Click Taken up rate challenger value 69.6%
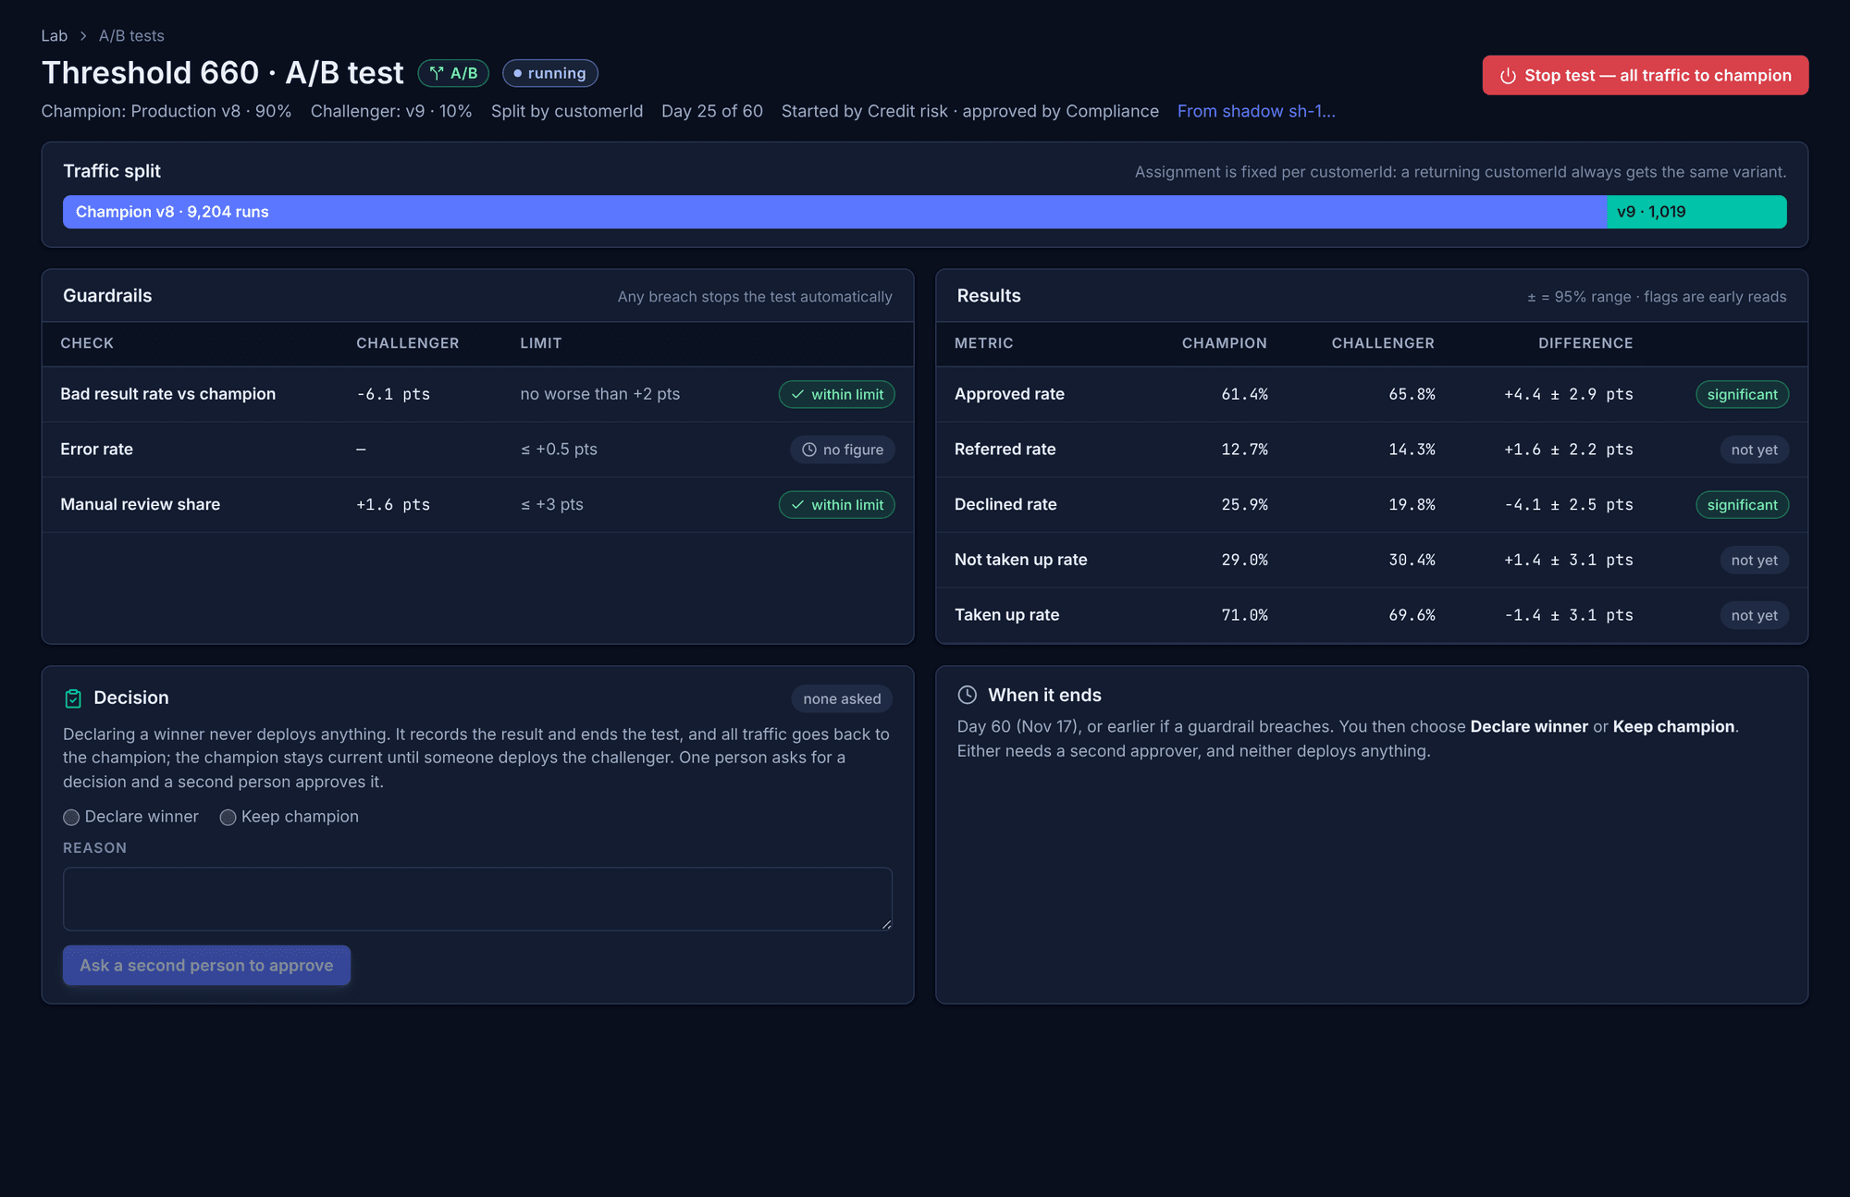 point(1412,615)
